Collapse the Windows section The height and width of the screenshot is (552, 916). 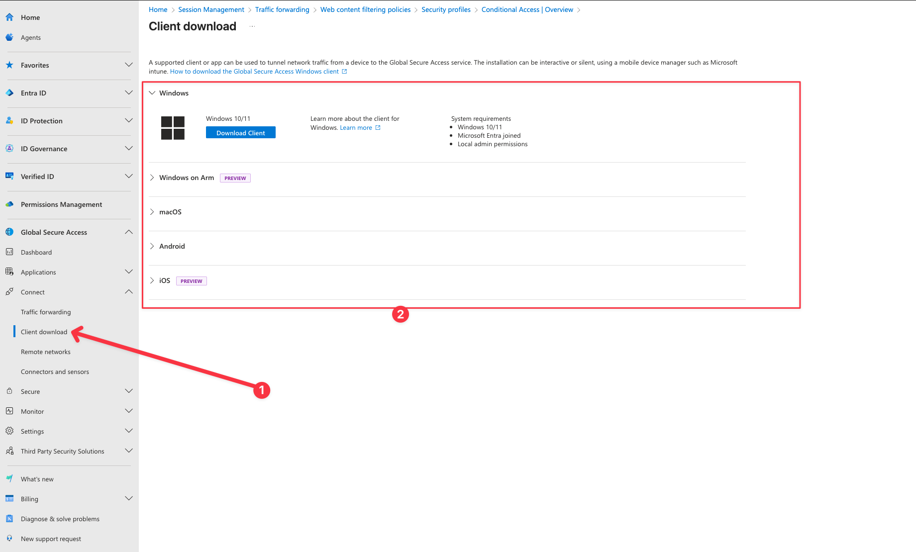(152, 93)
